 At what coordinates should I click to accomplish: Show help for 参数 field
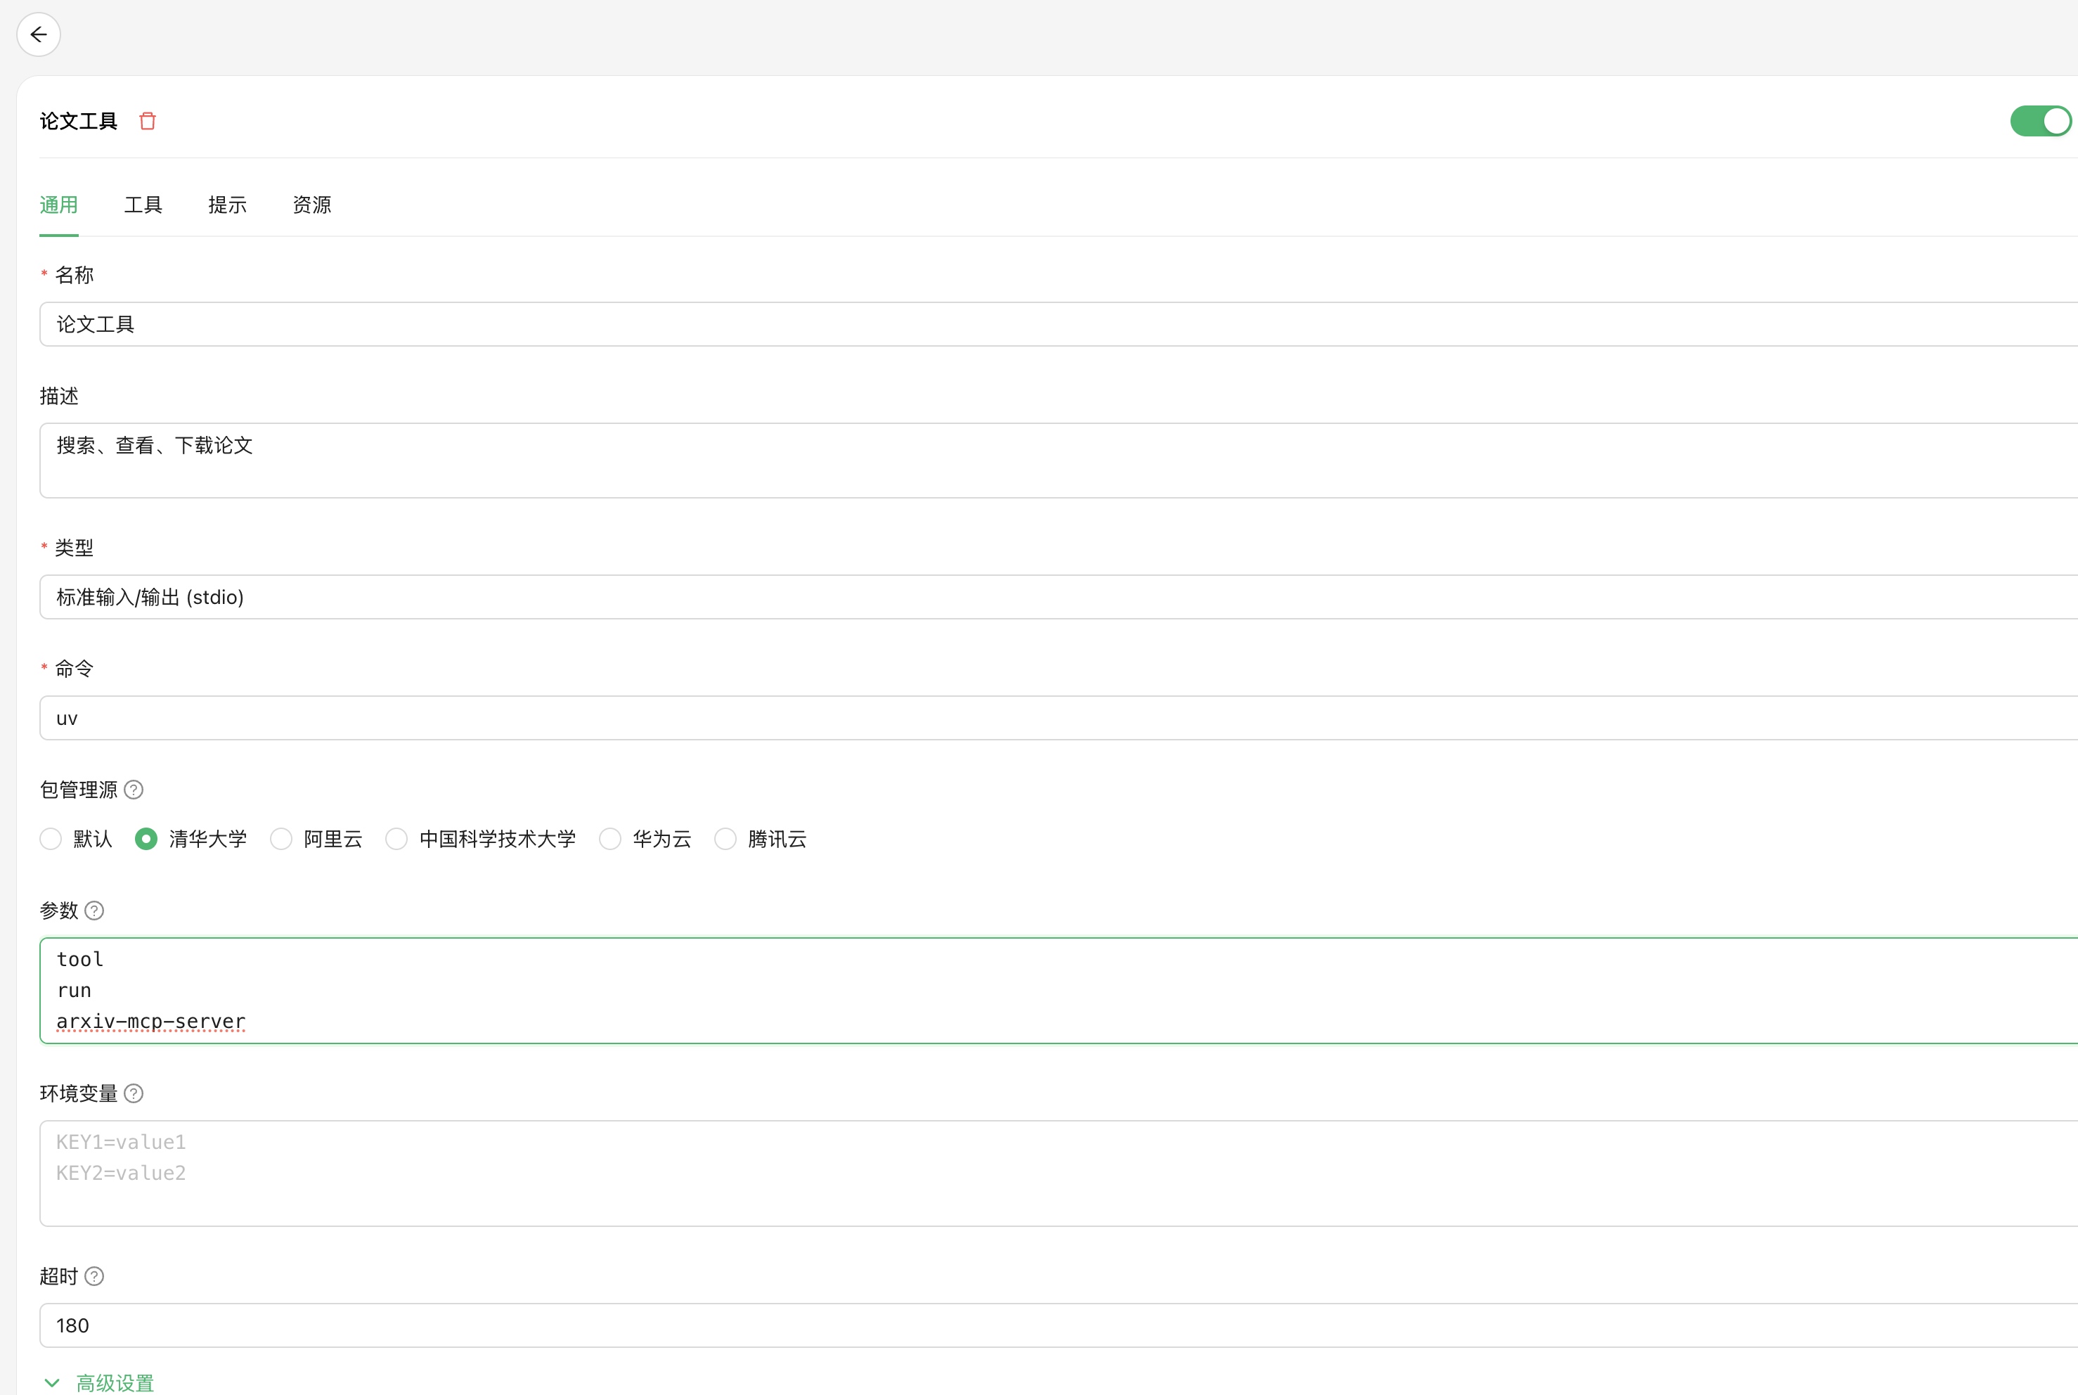point(94,911)
